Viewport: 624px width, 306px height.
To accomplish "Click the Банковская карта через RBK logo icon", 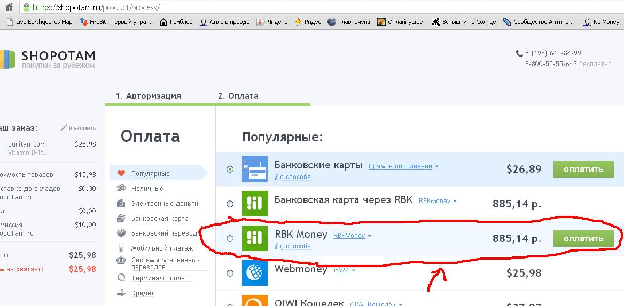I will [255, 204].
